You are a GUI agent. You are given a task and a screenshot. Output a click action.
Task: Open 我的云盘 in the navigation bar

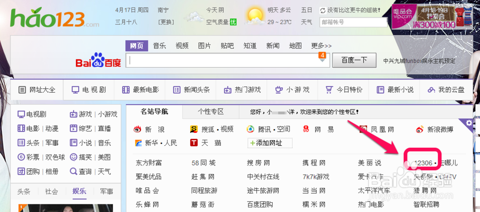point(446,90)
